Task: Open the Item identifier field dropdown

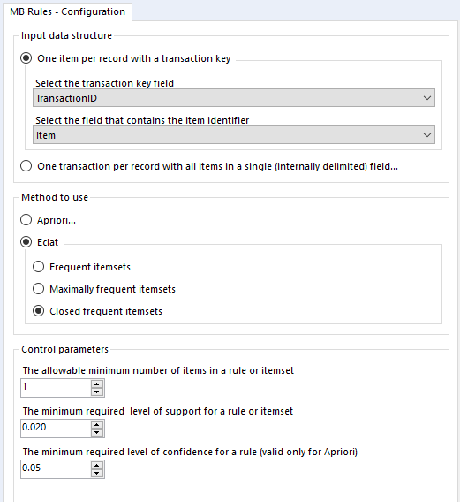Action: pos(234,135)
